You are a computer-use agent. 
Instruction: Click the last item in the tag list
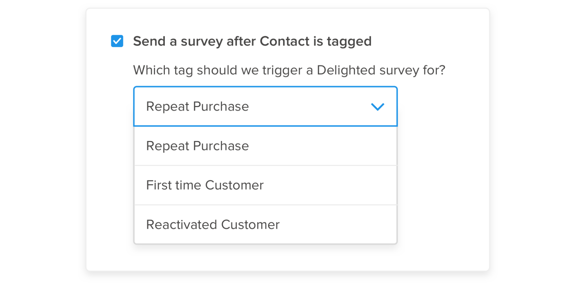(x=213, y=225)
